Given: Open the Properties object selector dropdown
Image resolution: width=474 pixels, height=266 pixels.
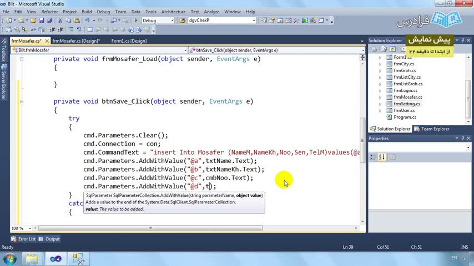Looking at the screenshot, I should [x=468, y=147].
